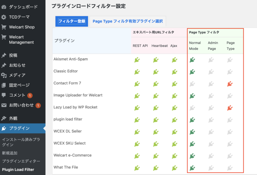
Task: Toggle Welcart e-Commerce Ajax plug
Action: pos(175,156)
